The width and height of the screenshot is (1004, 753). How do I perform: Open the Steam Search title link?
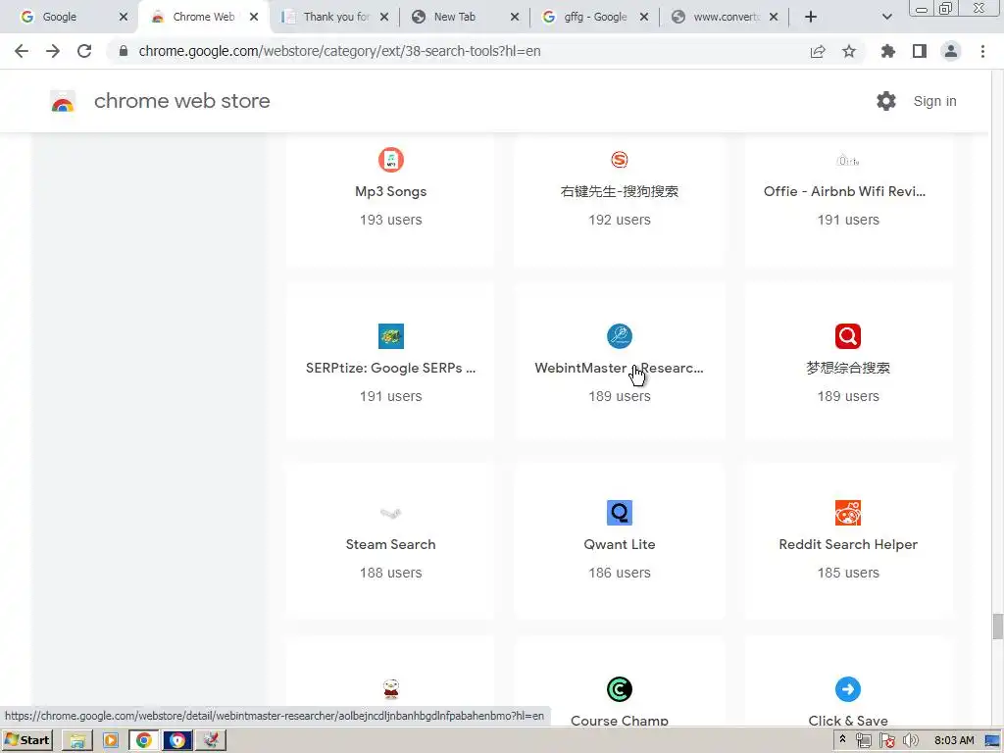click(390, 544)
